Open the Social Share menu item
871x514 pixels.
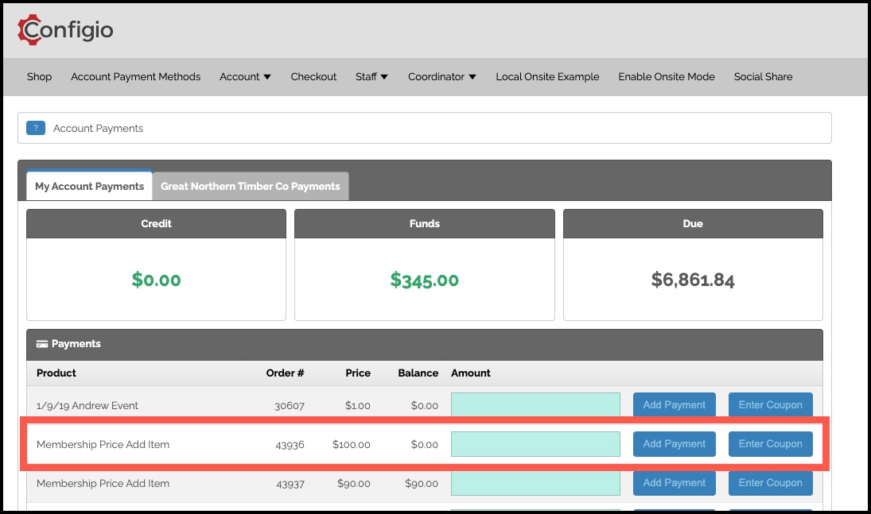[x=763, y=76]
